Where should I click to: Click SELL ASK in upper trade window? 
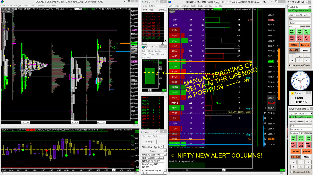pyautogui.click(x=300, y=38)
